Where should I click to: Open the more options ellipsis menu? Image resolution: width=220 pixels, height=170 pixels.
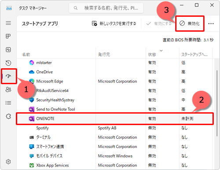(x=211, y=23)
